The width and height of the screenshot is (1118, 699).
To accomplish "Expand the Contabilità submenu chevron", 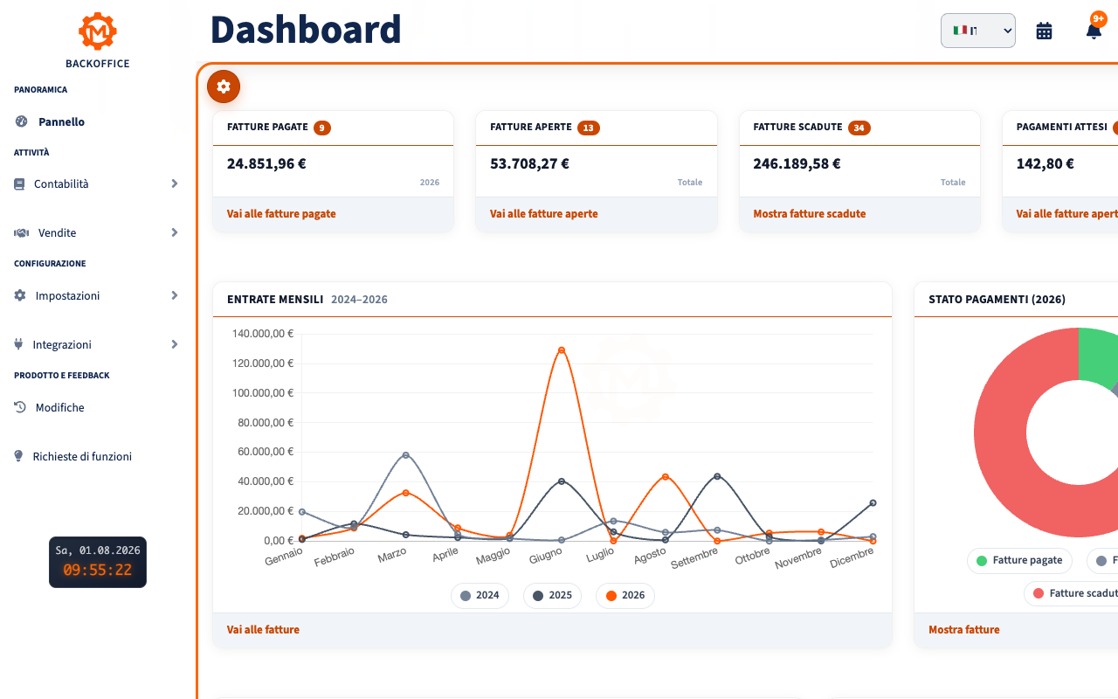I will point(175,184).
